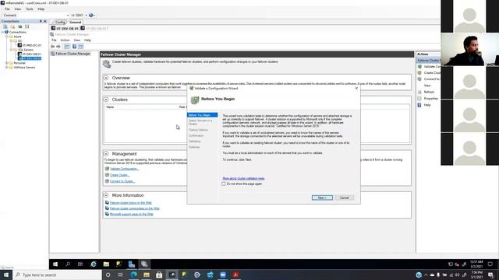Screen dimensions: 499x280
Task: Open Adobe Acrobat on host taskbar
Action: pyautogui.click(x=235, y=275)
